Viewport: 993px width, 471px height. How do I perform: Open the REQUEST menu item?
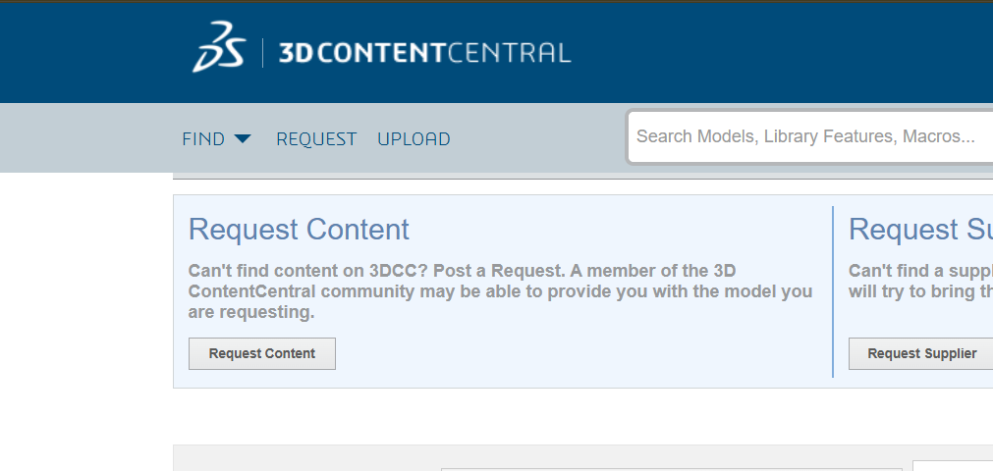[x=316, y=139]
